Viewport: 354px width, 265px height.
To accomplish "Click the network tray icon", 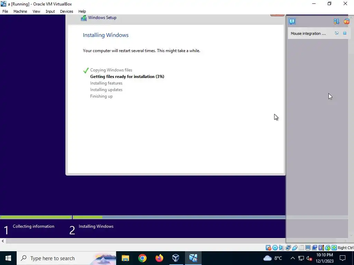I will (301, 258).
